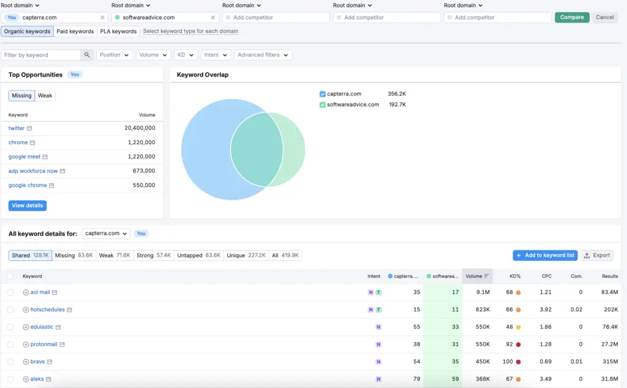Open SERP icon next to aleks
This screenshot has height=388, width=627.
click(48, 379)
